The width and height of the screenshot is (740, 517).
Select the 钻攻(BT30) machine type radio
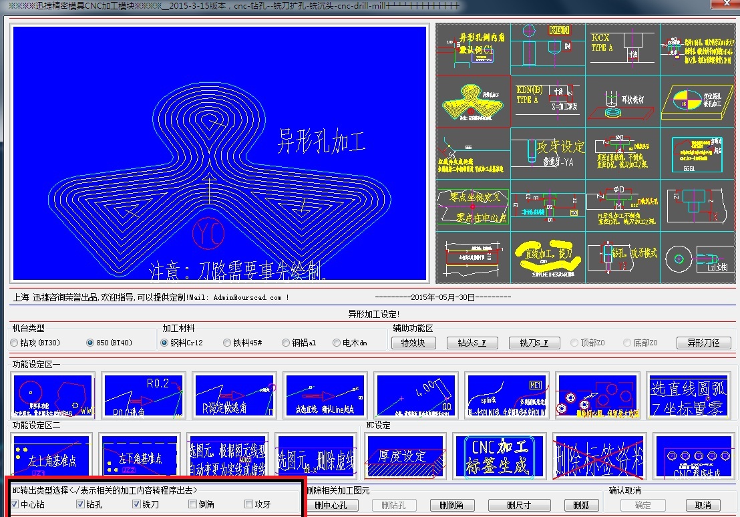[x=15, y=343]
